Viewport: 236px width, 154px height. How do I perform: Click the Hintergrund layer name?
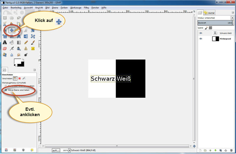[x=225, y=39]
